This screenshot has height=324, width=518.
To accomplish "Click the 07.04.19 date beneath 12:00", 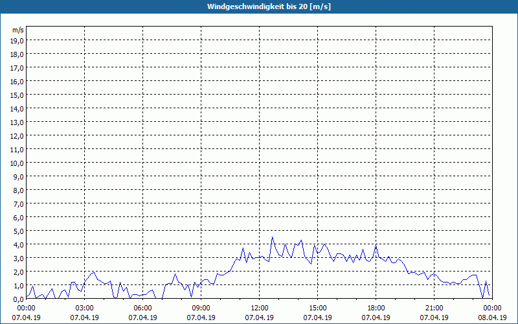I will (x=260, y=318).
